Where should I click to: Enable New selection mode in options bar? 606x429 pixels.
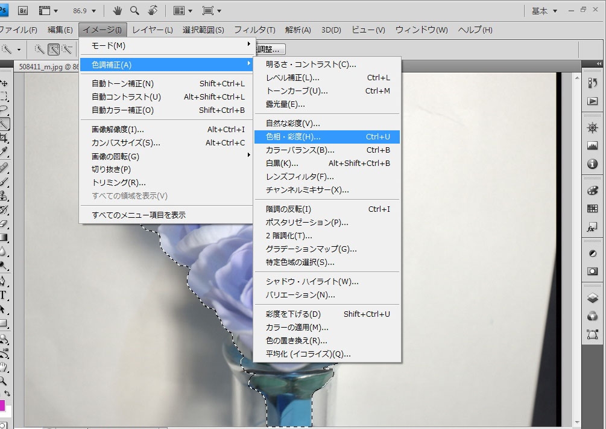(39, 49)
